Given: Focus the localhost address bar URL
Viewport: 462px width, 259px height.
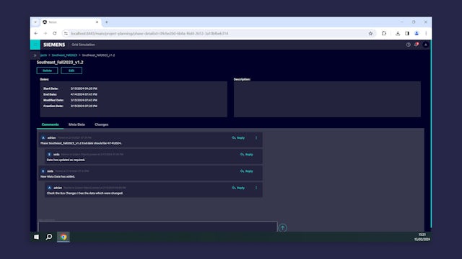Looking at the screenshot, I should coord(149,34).
